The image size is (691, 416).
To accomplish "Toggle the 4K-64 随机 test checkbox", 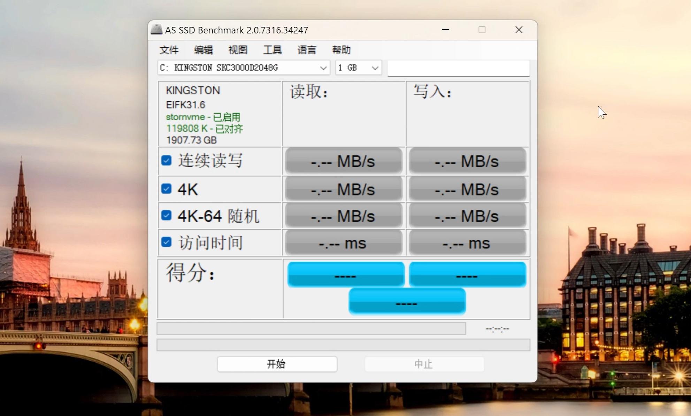I will click(167, 215).
